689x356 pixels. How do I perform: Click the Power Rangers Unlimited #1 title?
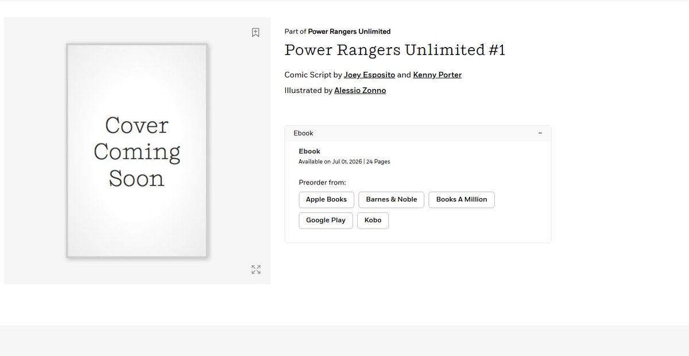pyautogui.click(x=395, y=50)
